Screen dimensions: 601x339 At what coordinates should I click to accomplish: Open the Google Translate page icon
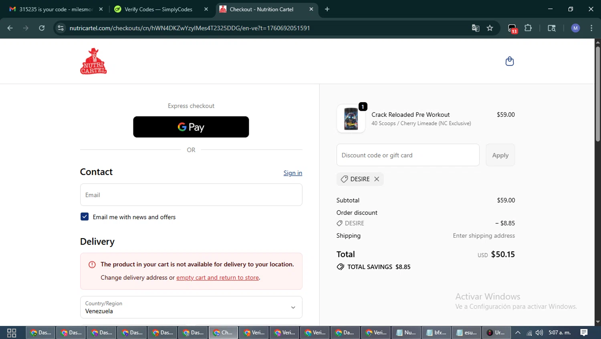pos(476,28)
